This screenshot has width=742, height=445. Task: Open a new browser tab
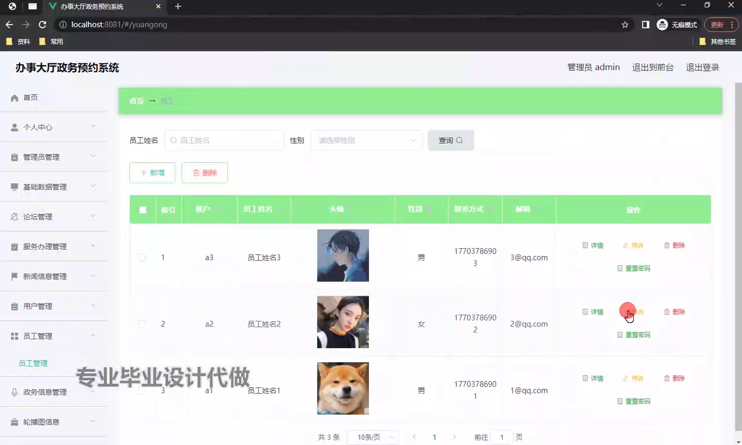(178, 6)
